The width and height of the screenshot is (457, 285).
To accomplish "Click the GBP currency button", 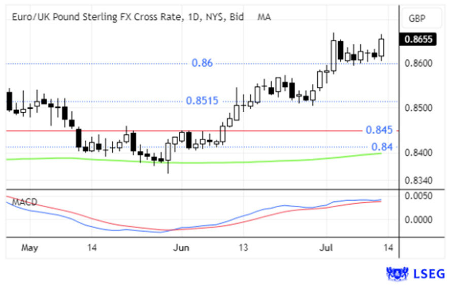I will (x=422, y=18).
